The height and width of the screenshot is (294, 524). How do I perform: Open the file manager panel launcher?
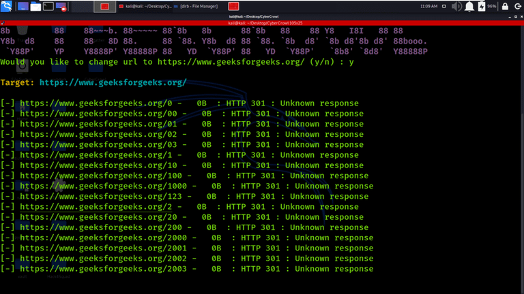click(x=35, y=6)
